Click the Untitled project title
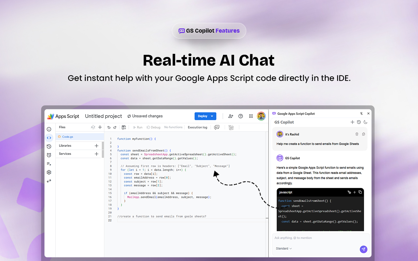418x261 pixels. 103,116
